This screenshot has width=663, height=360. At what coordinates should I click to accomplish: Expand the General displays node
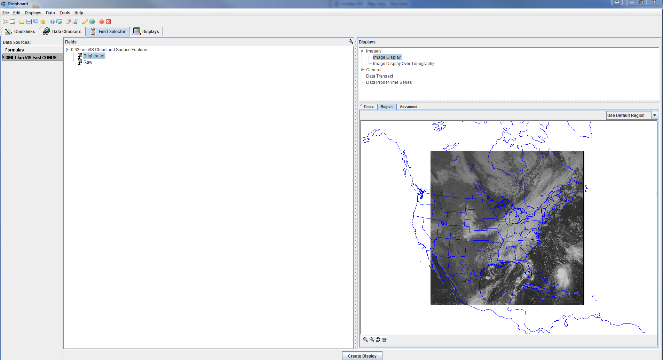coord(362,70)
